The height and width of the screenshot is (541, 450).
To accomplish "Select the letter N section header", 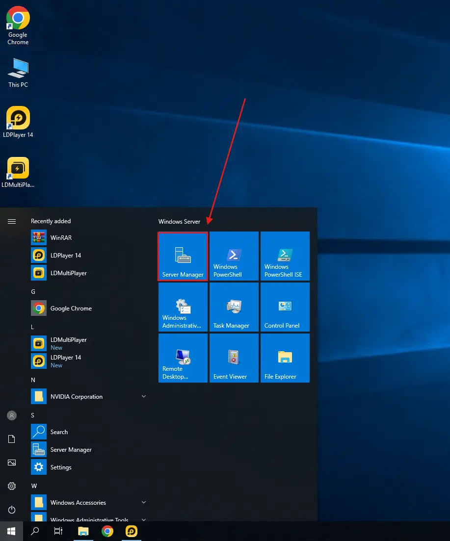I will click(33, 380).
